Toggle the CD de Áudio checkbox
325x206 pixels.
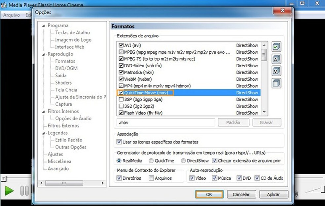coord(257,178)
